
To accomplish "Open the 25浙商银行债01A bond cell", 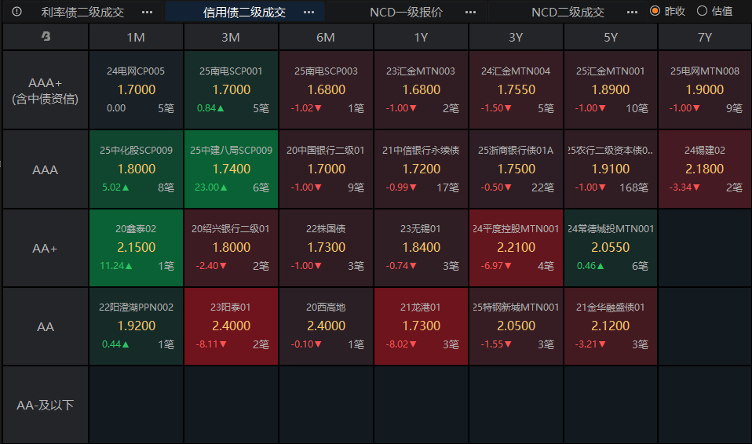I will point(516,169).
